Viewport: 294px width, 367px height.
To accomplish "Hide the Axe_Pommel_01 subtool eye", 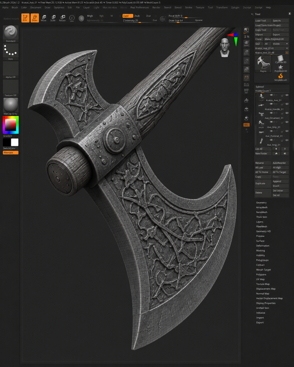I will click(287, 131).
